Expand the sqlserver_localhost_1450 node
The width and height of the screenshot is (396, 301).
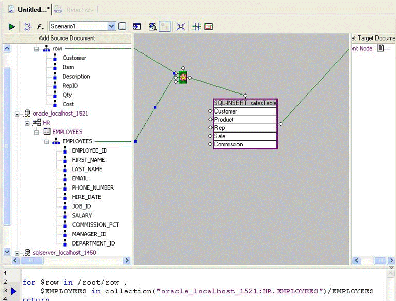(17, 253)
